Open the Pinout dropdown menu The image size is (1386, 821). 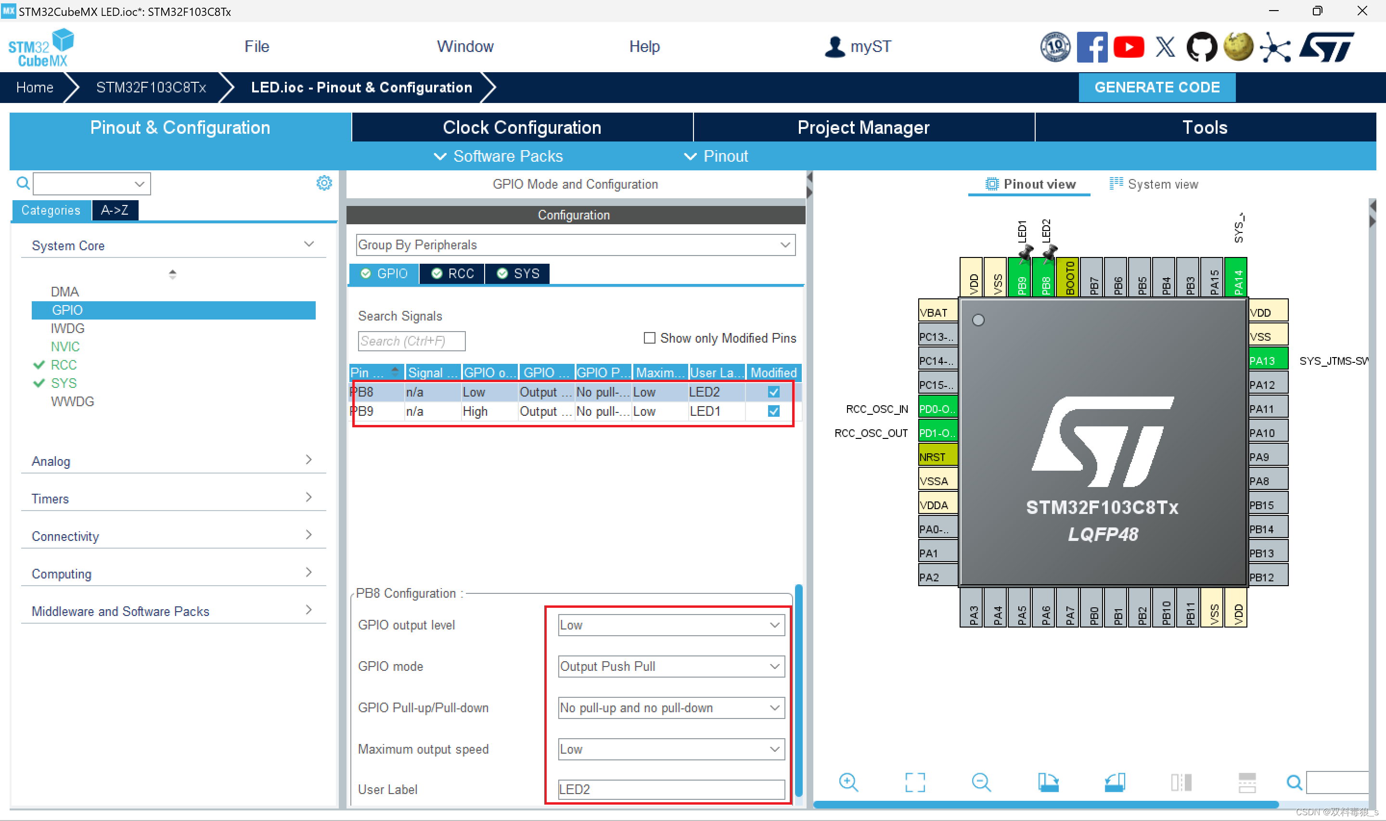pyautogui.click(x=716, y=156)
